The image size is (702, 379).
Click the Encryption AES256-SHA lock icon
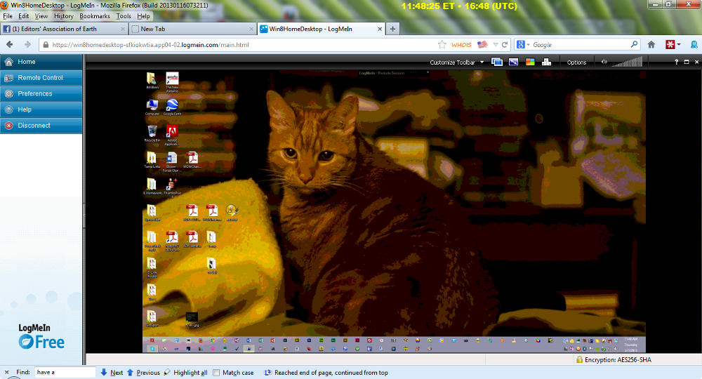coord(579,359)
